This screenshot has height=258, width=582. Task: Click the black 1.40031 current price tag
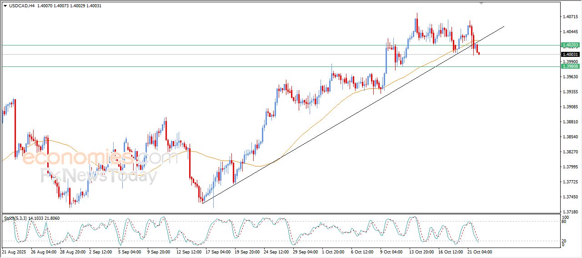click(x=570, y=54)
